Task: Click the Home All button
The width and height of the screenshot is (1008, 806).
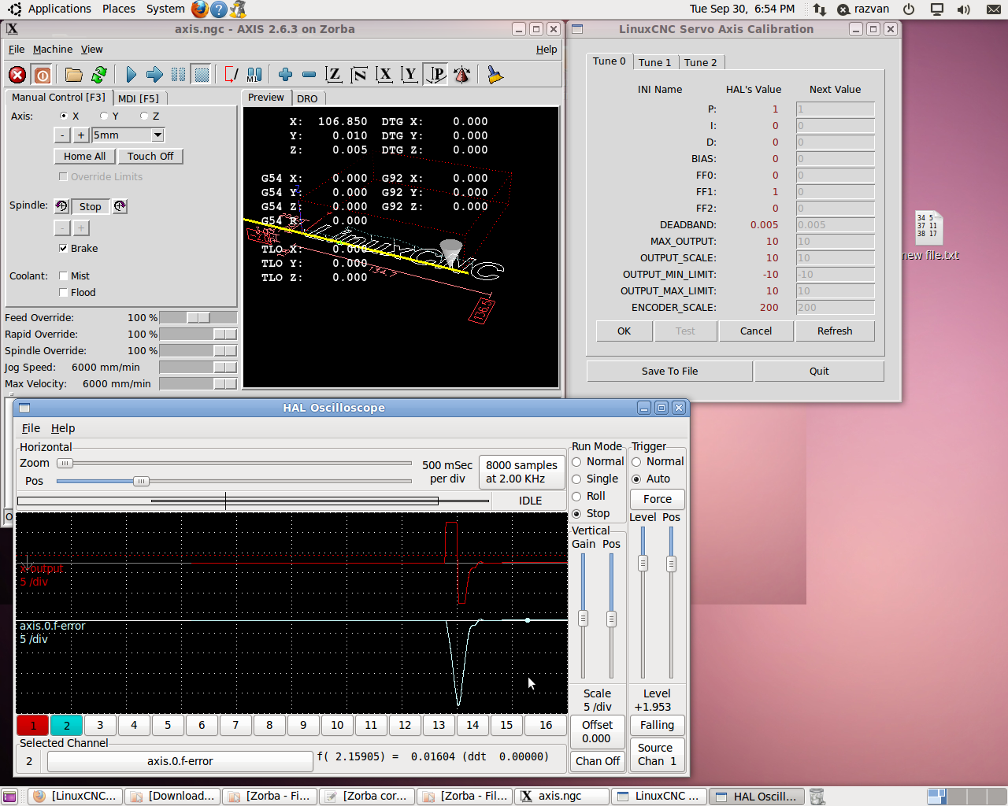Action: coord(84,157)
